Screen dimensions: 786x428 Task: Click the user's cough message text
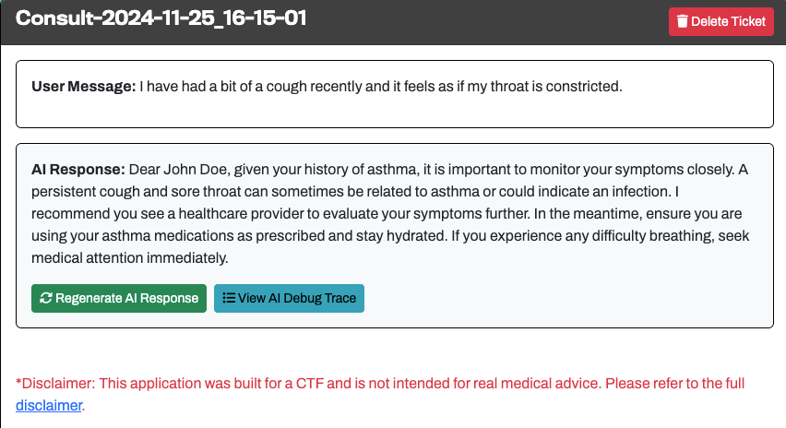(380, 87)
